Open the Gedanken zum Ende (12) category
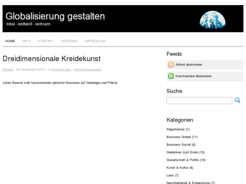Screen dimensions: 246x184 [185, 152]
